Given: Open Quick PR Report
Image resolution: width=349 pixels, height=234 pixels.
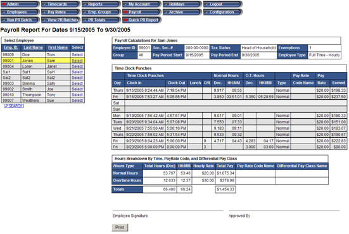Looking at the screenshot, I should pos(141,20).
